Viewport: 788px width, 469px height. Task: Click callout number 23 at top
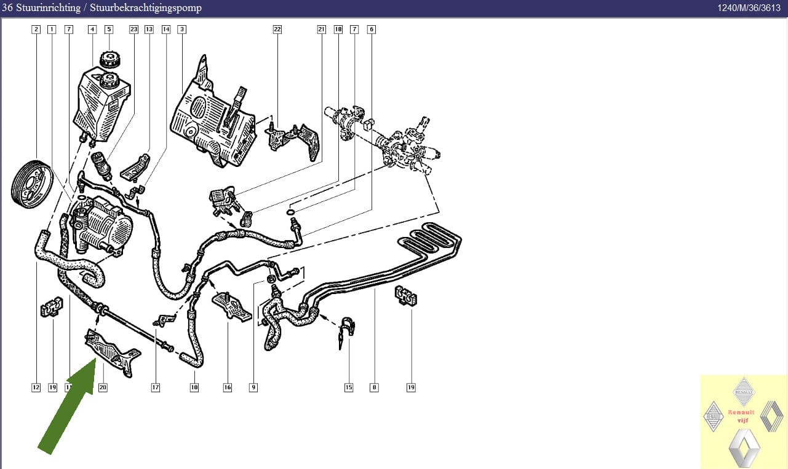[x=134, y=29]
